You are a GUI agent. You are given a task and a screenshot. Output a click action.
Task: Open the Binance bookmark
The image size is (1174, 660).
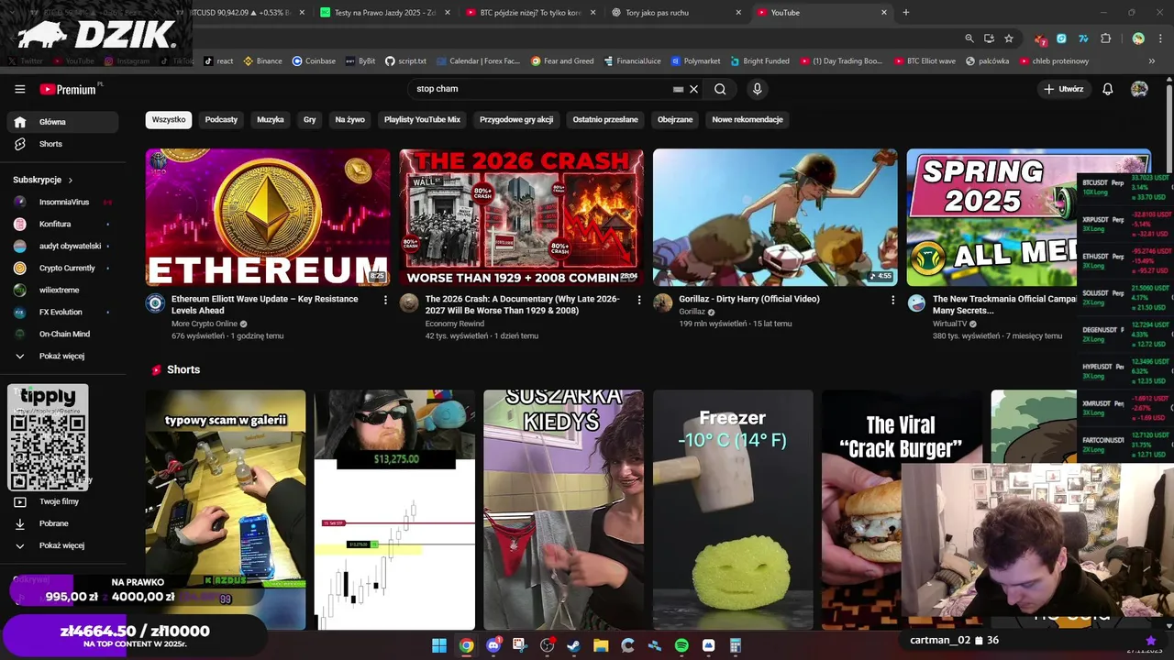(262, 61)
